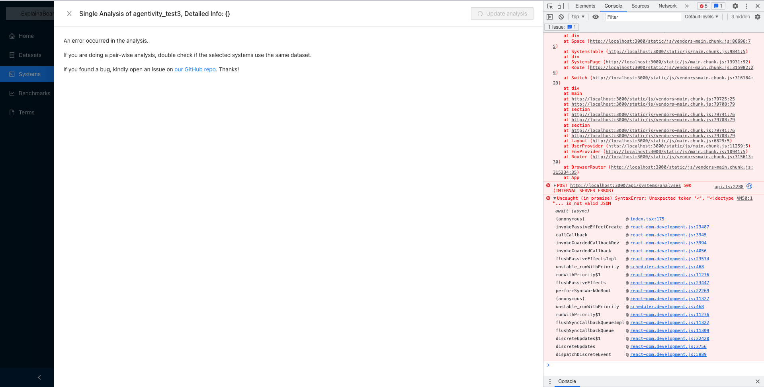Clear the console output
764x387 pixels.
(x=561, y=17)
